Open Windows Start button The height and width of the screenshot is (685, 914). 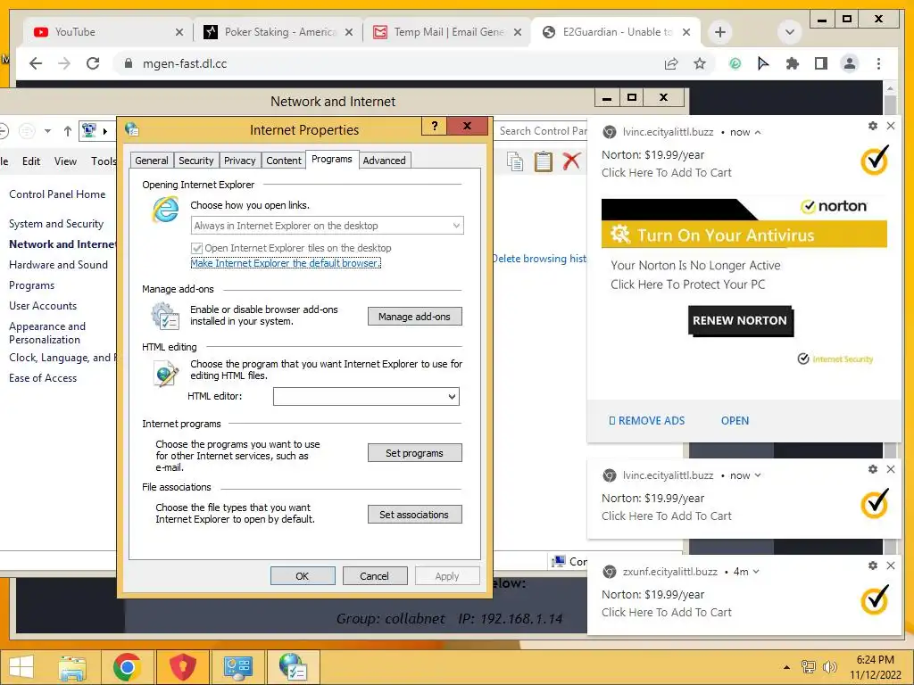point(21,667)
